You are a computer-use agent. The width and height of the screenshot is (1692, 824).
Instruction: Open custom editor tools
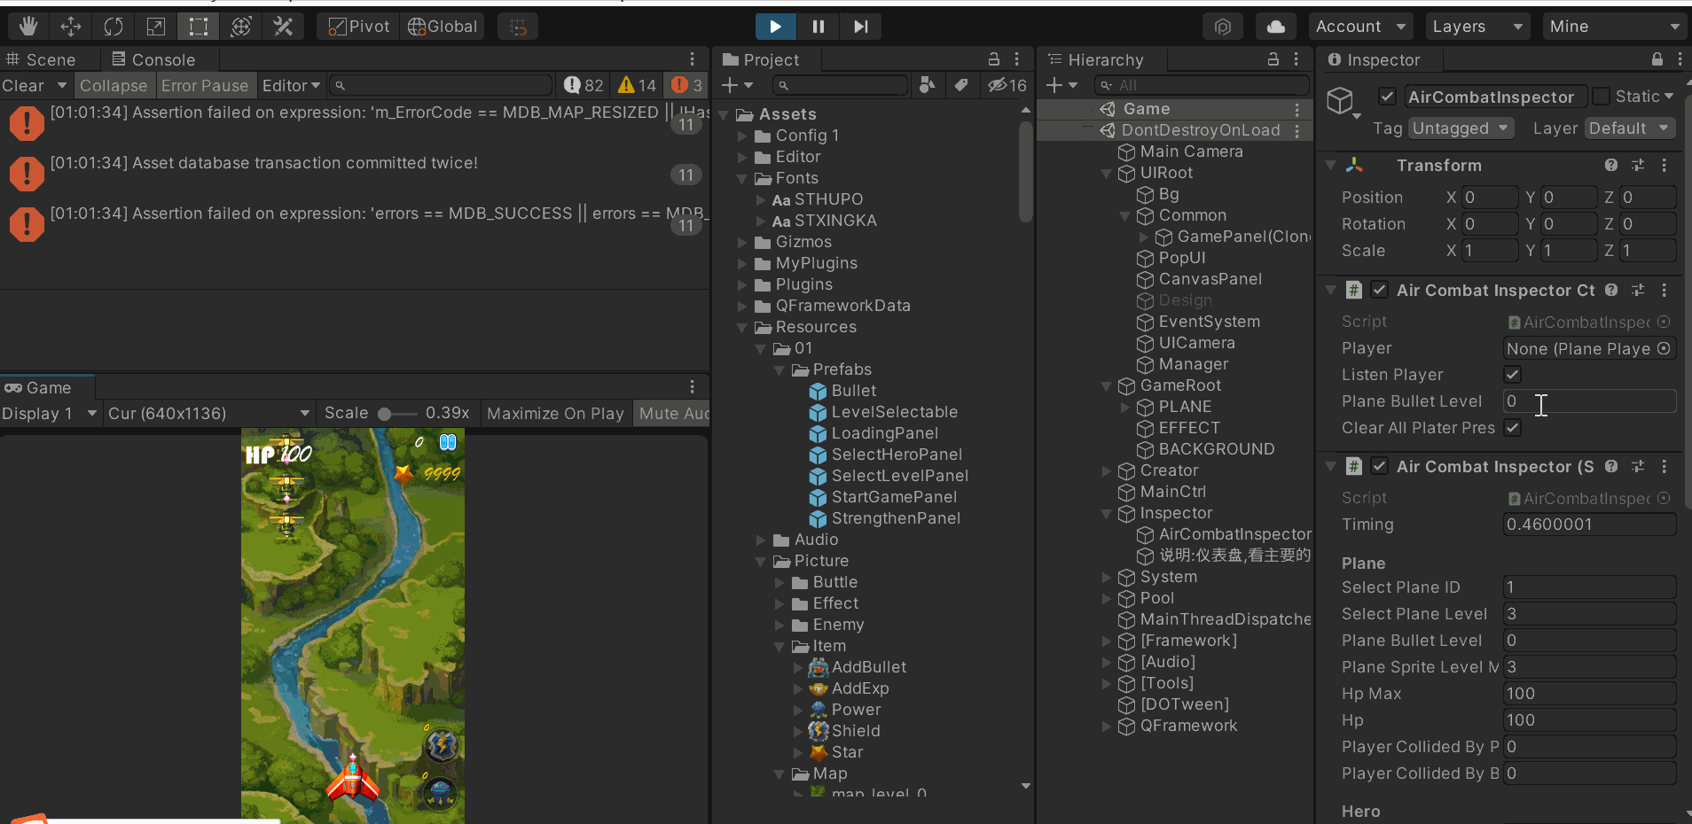pos(283,27)
